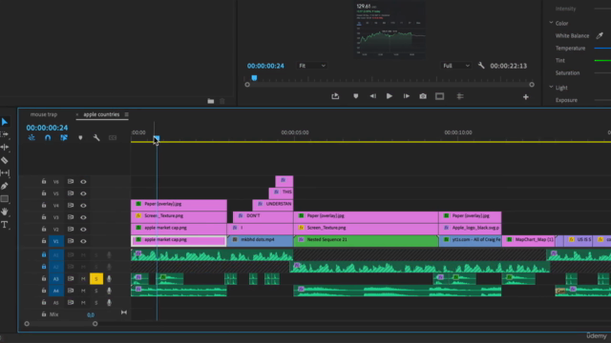611x343 pixels.
Task: Step back one frame
Action: [373, 96]
